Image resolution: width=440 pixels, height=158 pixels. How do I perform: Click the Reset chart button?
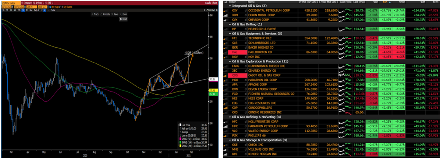(124, 19)
